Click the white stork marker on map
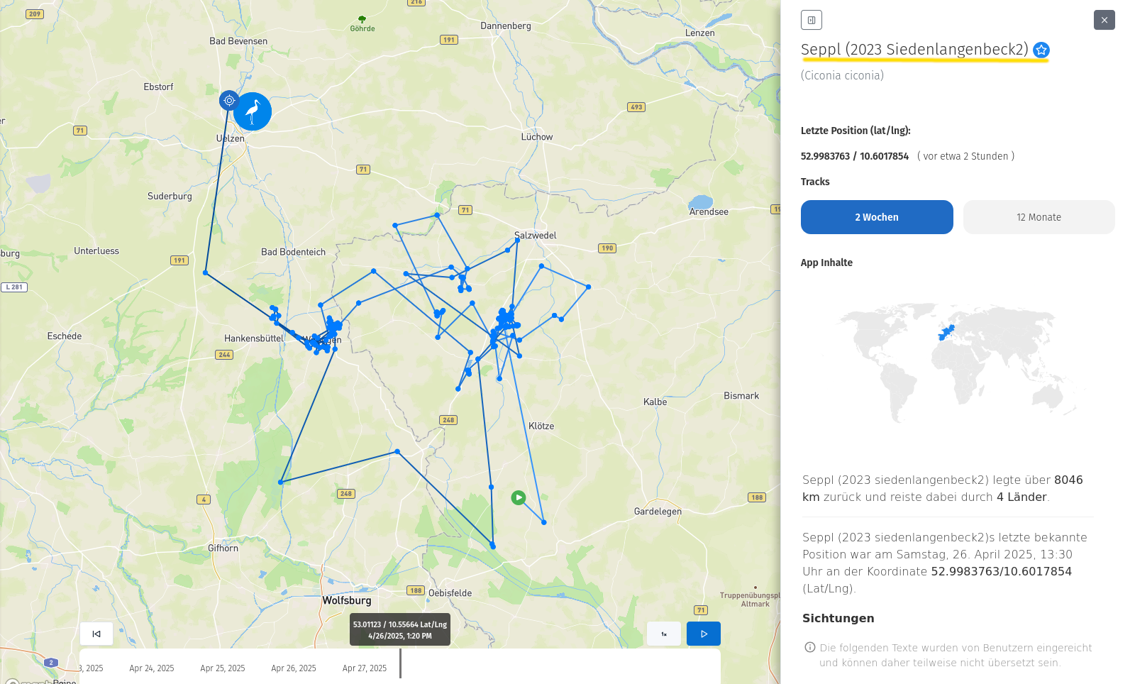 pos(253,111)
